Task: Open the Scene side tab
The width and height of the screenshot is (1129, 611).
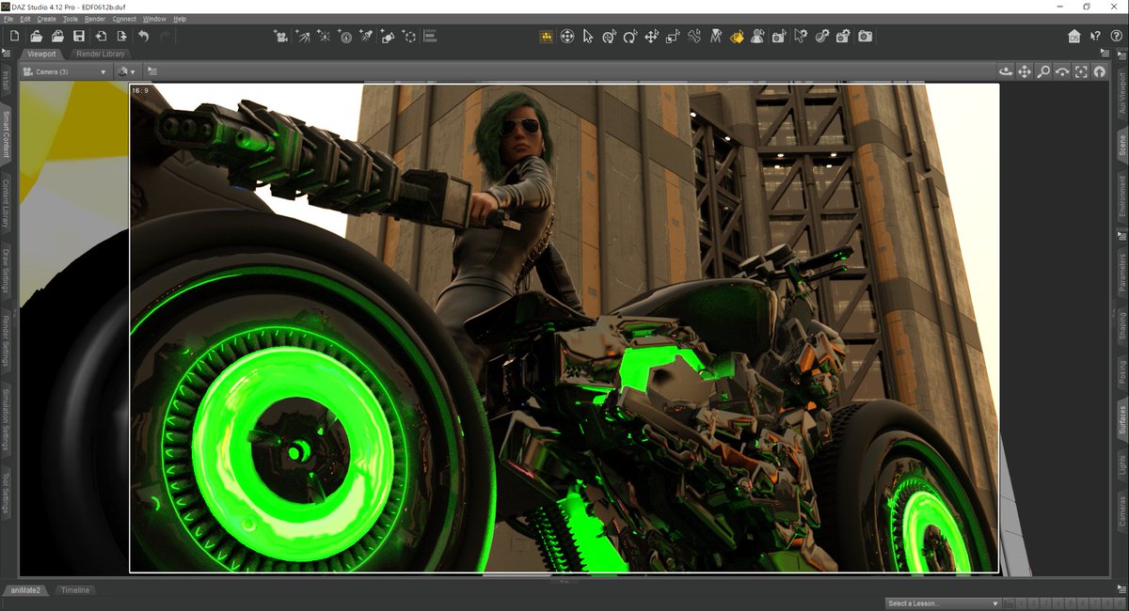Action: pyautogui.click(x=1121, y=145)
